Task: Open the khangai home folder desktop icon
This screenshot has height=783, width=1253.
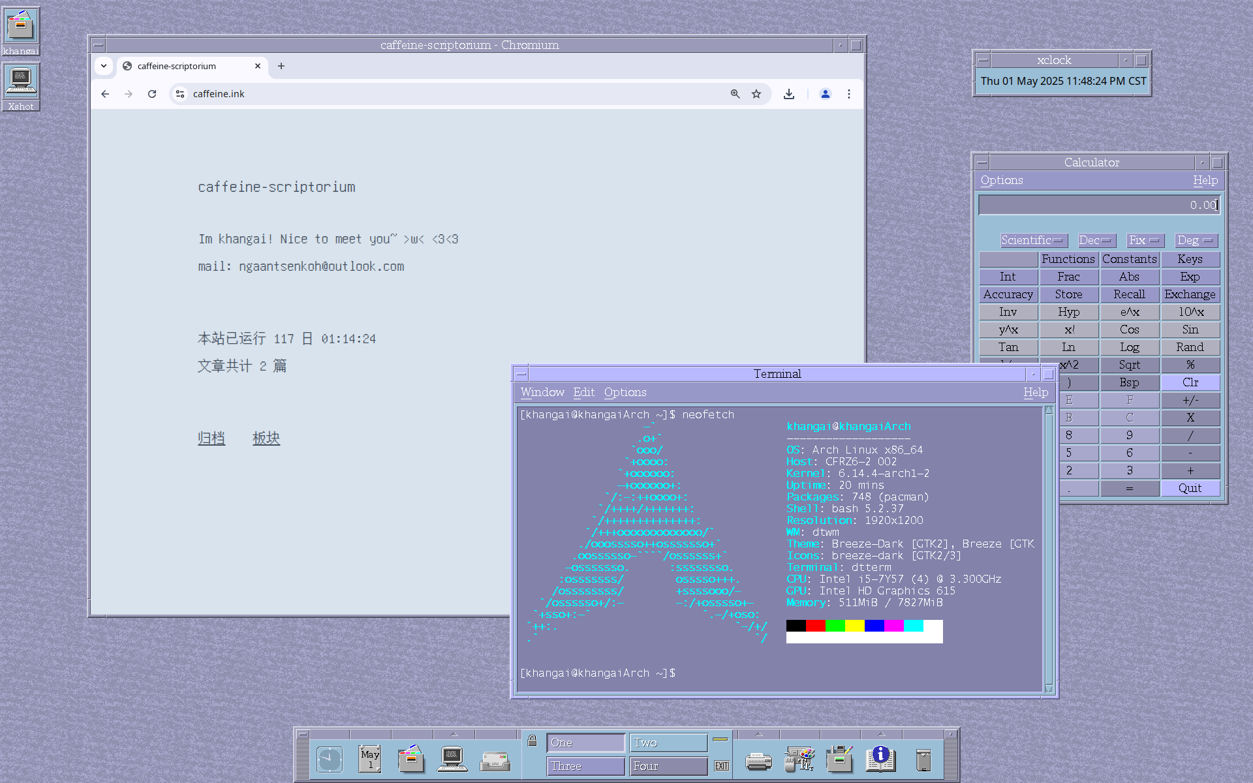Action: click(20, 31)
